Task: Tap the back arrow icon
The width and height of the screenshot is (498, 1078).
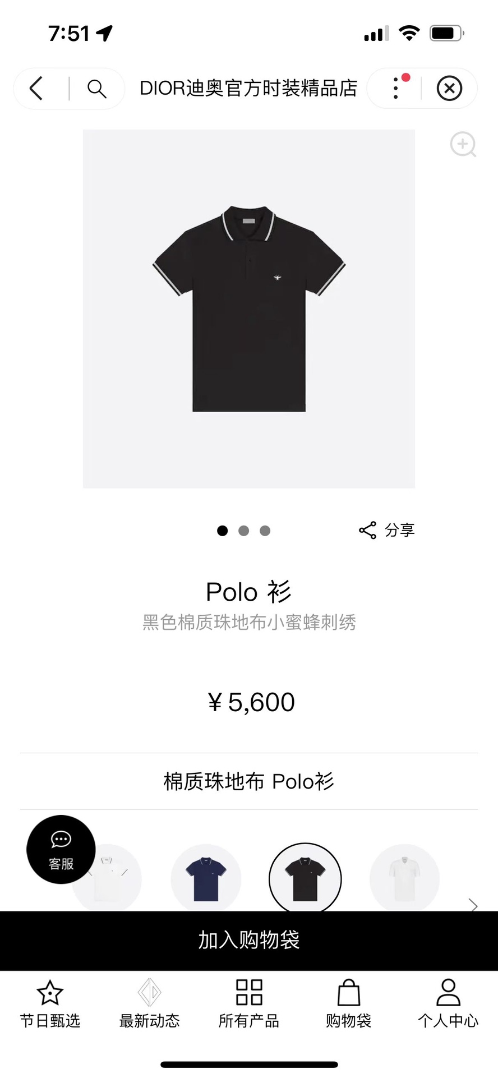Action: coord(37,89)
